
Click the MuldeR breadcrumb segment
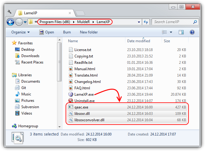coord(83,22)
